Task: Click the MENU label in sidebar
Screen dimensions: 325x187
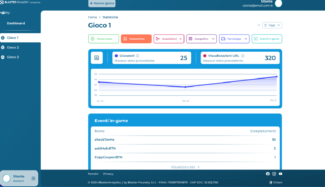Action: pos(5,13)
